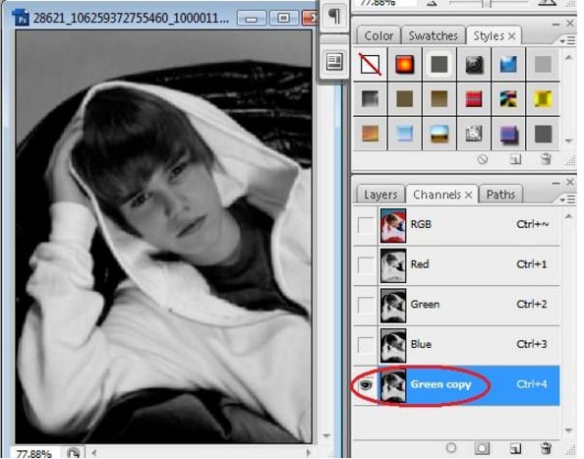The height and width of the screenshot is (459, 584).
Task: Click the RGB channel thumbnail
Action: click(393, 225)
